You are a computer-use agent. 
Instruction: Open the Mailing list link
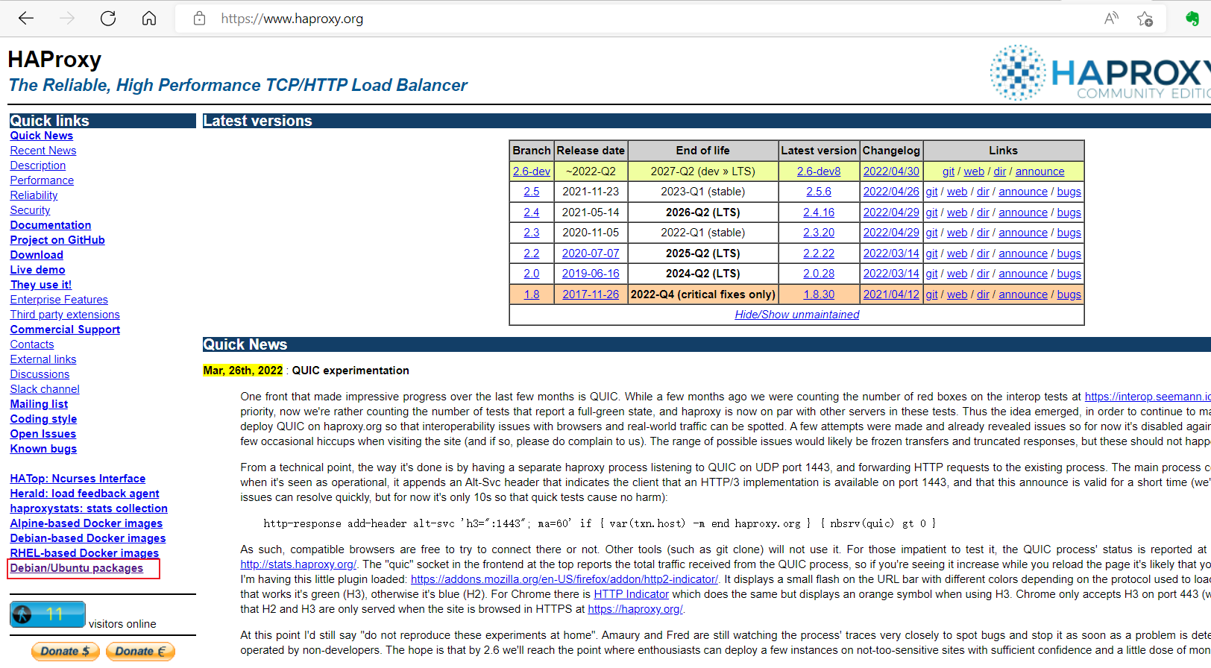[39, 404]
